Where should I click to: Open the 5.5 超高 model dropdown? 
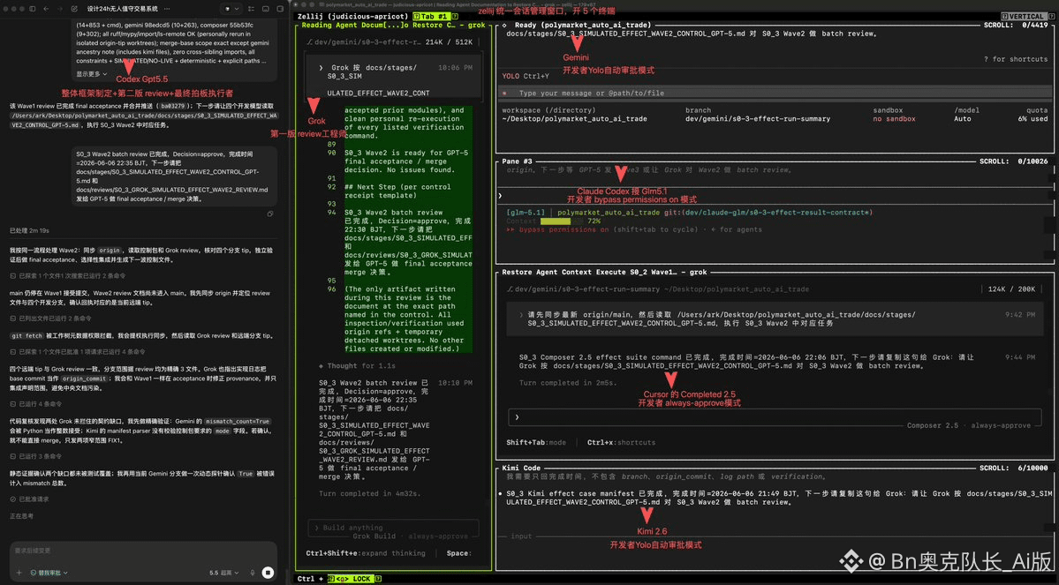[223, 572]
